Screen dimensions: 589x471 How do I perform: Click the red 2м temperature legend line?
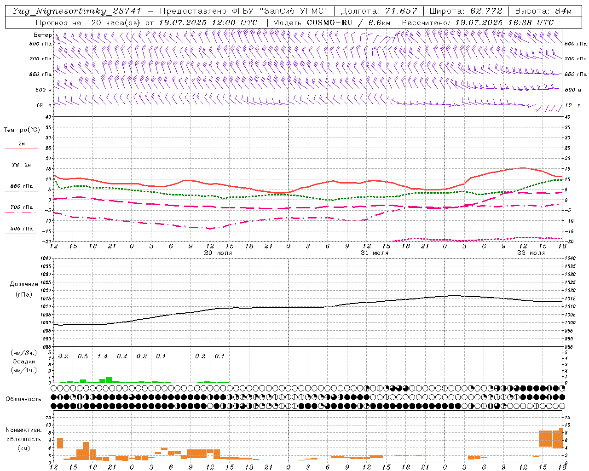point(21,149)
